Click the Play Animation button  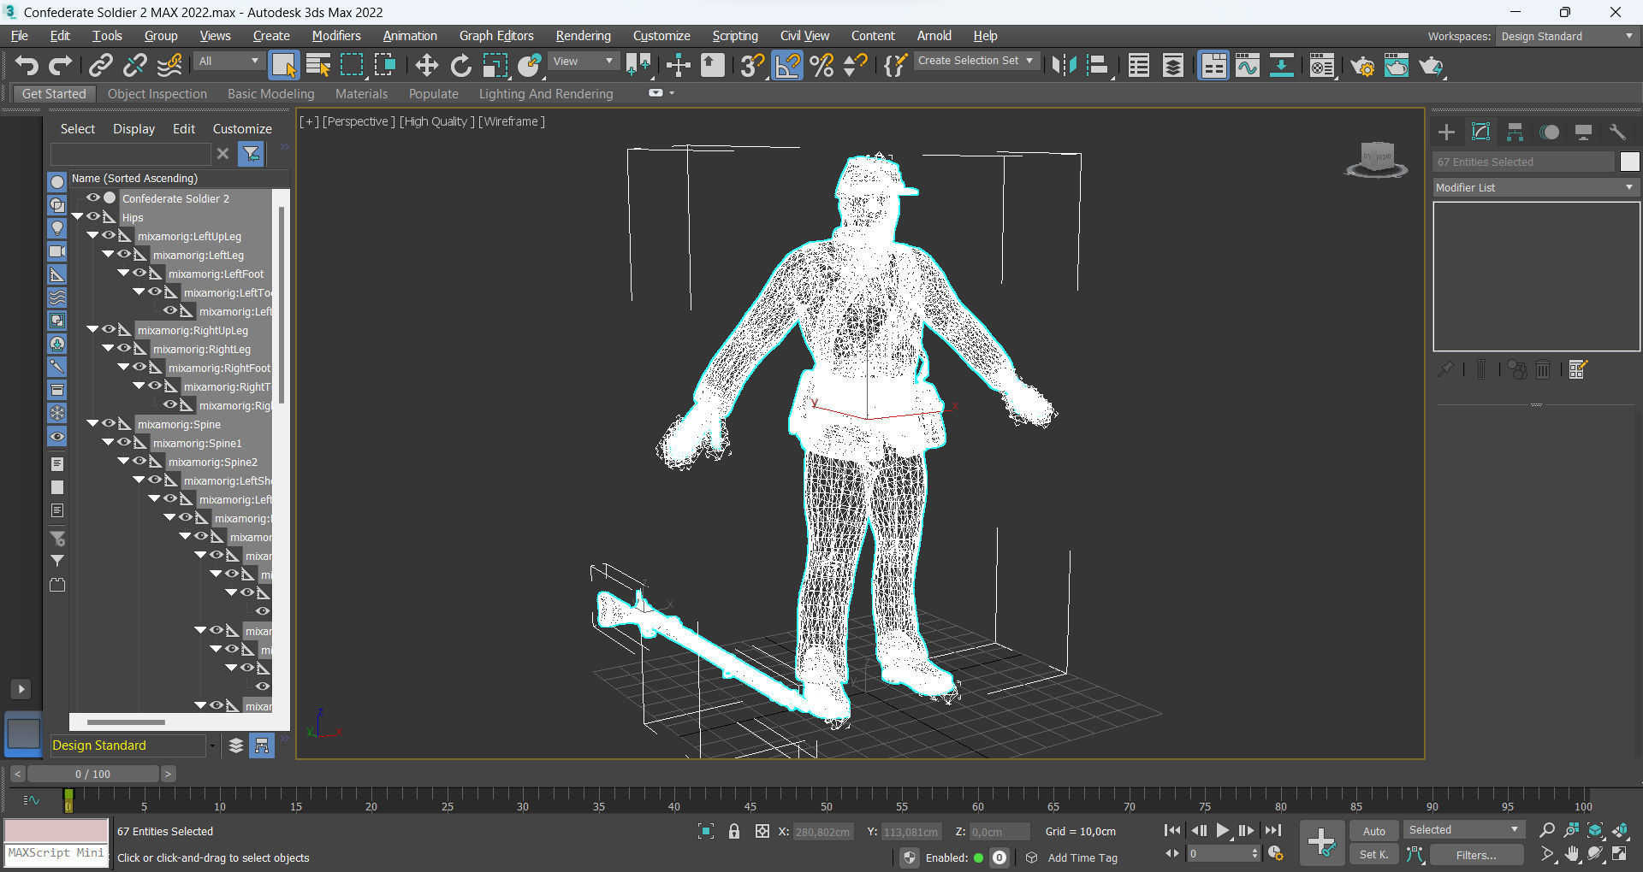click(x=1222, y=830)
